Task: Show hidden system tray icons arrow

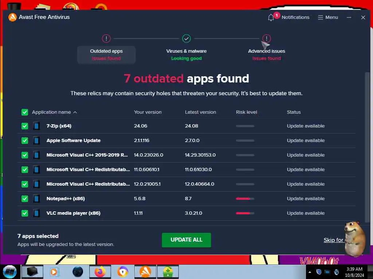Action: pos(310,272)
